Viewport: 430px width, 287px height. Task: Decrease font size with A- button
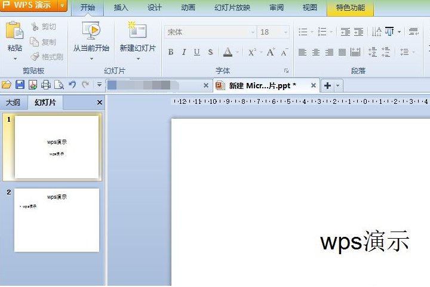(x=284, y=52)
